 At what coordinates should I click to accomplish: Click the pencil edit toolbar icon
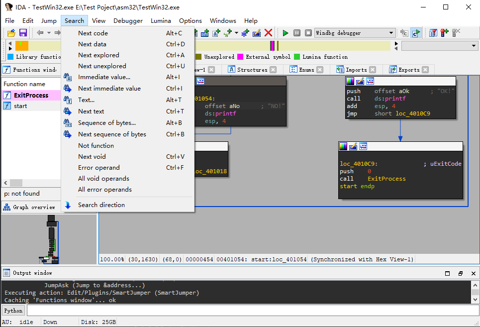257,33
